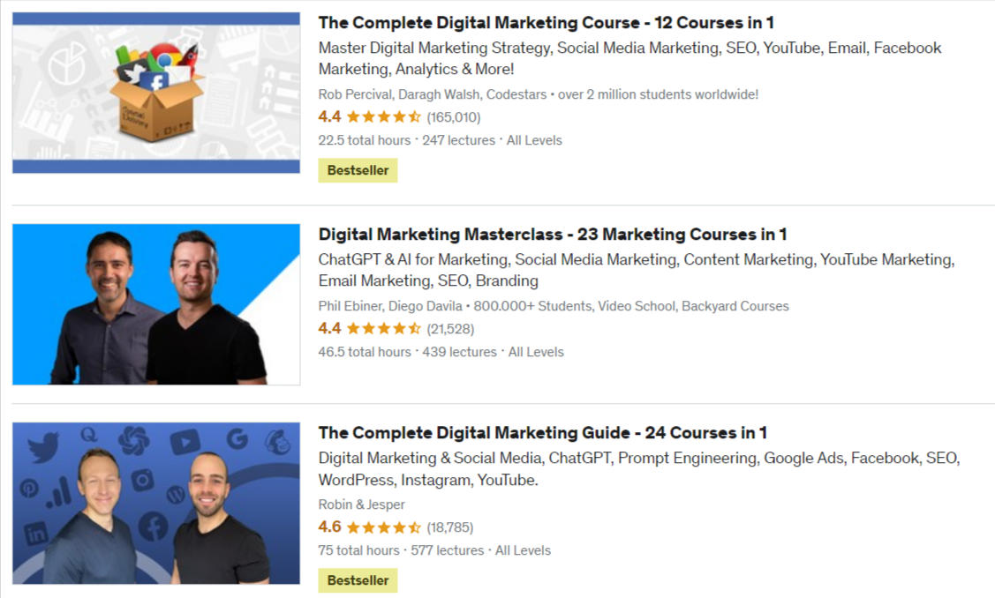
Task: Click 22.5 total hours course details
Action: coord(441,140)
